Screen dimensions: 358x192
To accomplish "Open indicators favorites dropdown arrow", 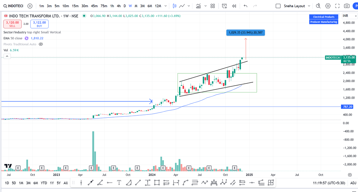I will [x=206, y=6].
